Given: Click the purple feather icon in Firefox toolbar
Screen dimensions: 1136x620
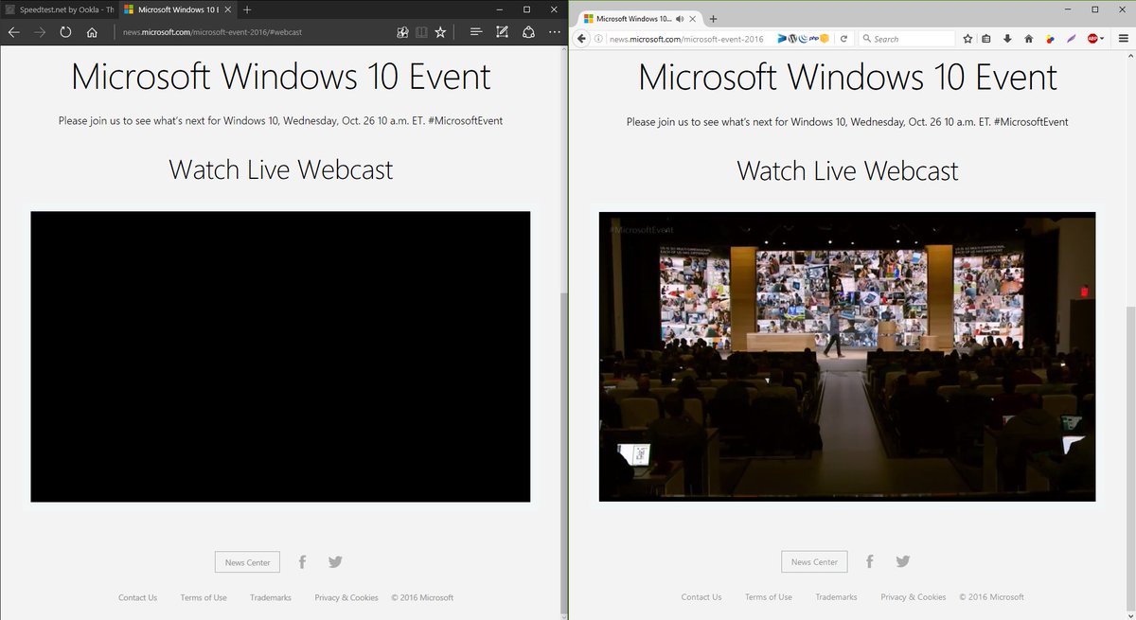Looking at the screenshot, I should (1071, 39).
